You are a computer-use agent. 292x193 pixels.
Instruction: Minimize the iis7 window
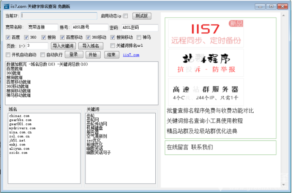[x=260, y=6]
